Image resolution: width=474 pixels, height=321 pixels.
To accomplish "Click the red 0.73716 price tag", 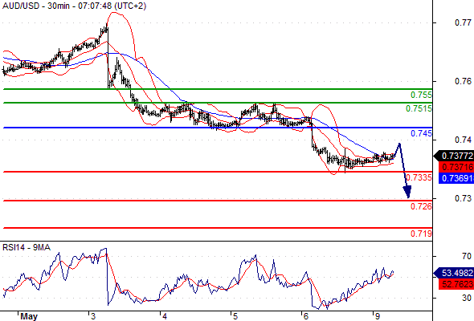I will 456,167.
